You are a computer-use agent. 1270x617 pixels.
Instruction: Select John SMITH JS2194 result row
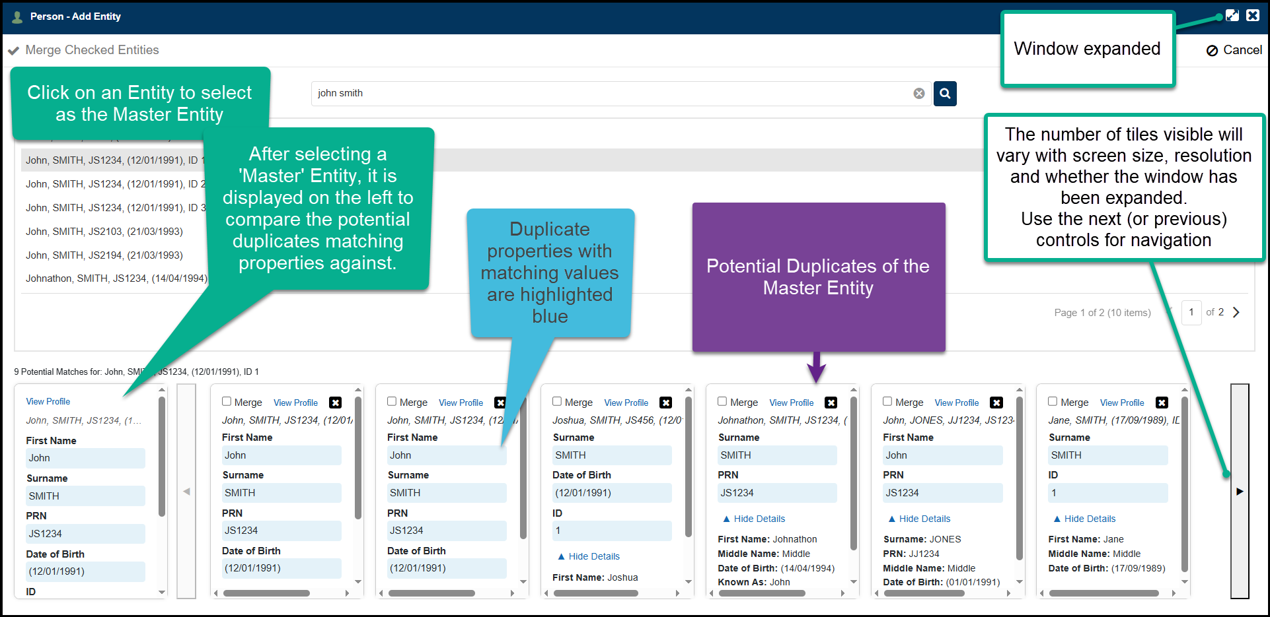104,255
